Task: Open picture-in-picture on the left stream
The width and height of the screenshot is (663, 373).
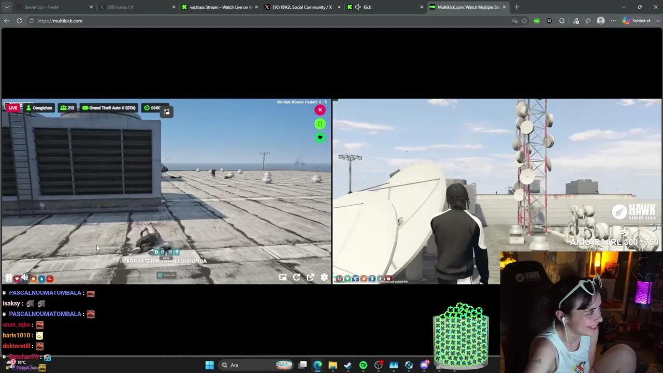Action: tap(283, 278)
